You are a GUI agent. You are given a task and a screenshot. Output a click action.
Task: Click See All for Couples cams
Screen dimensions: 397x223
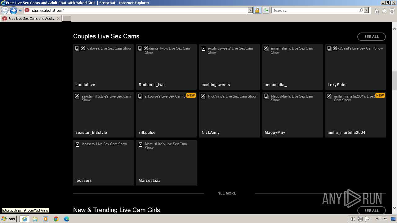(x=372, y=37)
